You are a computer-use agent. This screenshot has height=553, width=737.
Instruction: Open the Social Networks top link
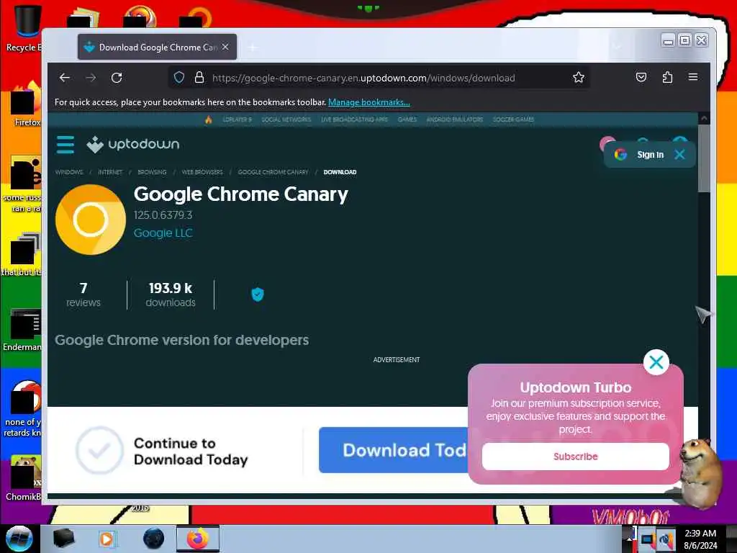click(x=286, y=120)
